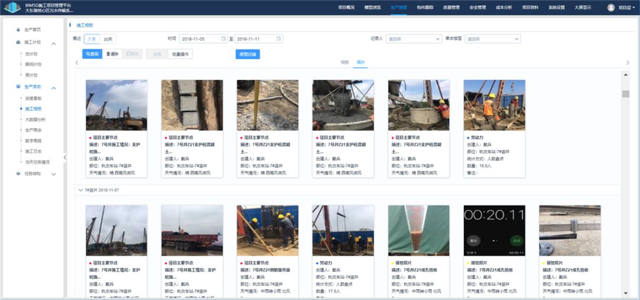Open 生产进度 in top navigation
The image size is (640, 300).
(x=399, y=7)
